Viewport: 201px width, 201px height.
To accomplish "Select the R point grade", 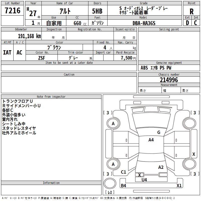I will click(x=191, y=12).
